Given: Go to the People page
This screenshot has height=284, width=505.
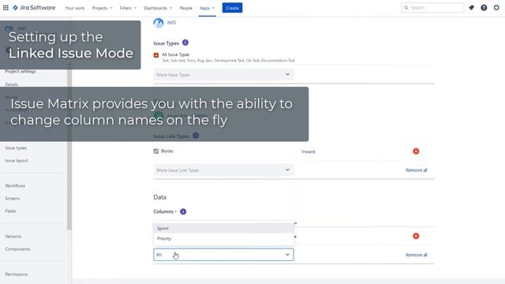Looking at the screenshot, I should point(186,8).
